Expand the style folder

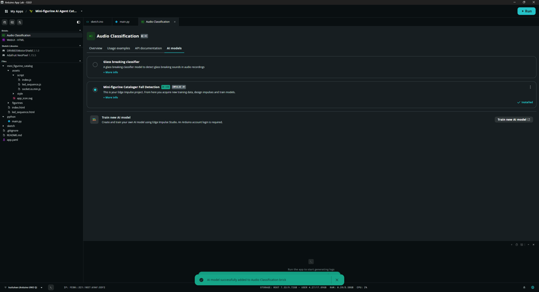13,93
